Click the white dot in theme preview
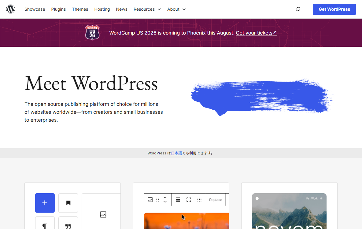The width and height of the screenshot is (362, 229). [257, 198]
